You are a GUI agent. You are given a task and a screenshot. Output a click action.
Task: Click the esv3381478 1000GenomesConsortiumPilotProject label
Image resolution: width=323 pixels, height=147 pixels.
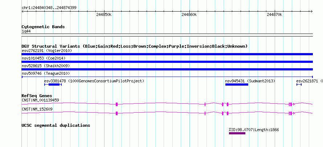pyautogui.click(x=94, y=81)
